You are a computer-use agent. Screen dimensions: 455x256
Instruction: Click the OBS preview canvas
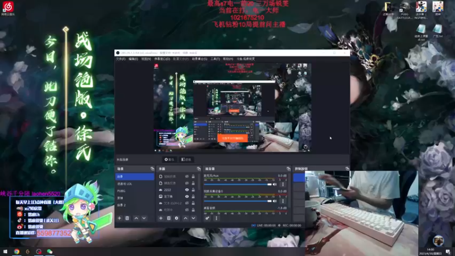click(x=232, y=108)
